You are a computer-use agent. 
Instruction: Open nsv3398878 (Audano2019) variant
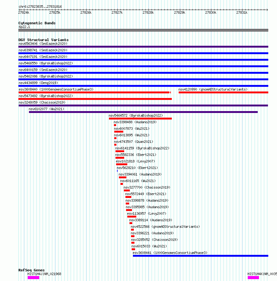pyautogui.click(x=147, y=201)
